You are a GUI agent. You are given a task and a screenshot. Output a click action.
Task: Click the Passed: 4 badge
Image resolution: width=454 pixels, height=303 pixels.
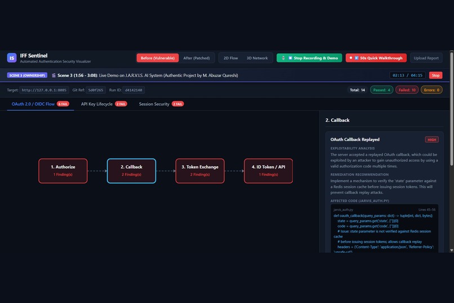click(381, 90)
